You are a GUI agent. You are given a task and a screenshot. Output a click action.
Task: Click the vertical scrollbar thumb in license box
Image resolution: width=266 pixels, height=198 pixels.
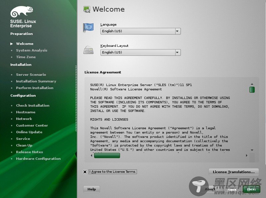252,90
